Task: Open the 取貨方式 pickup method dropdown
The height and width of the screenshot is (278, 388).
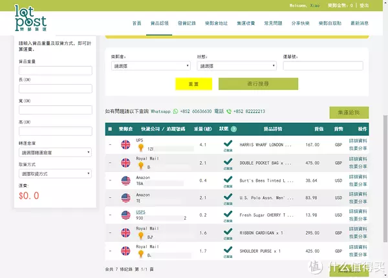Action: click(55, 174)
